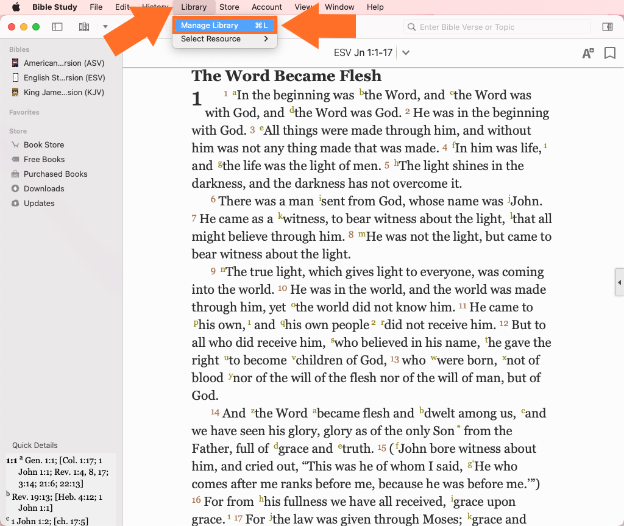The width and height of the screenshot is (624, 526).
Task: Open the American Standard Version (ASV) Bible
Action: (63, 63)
